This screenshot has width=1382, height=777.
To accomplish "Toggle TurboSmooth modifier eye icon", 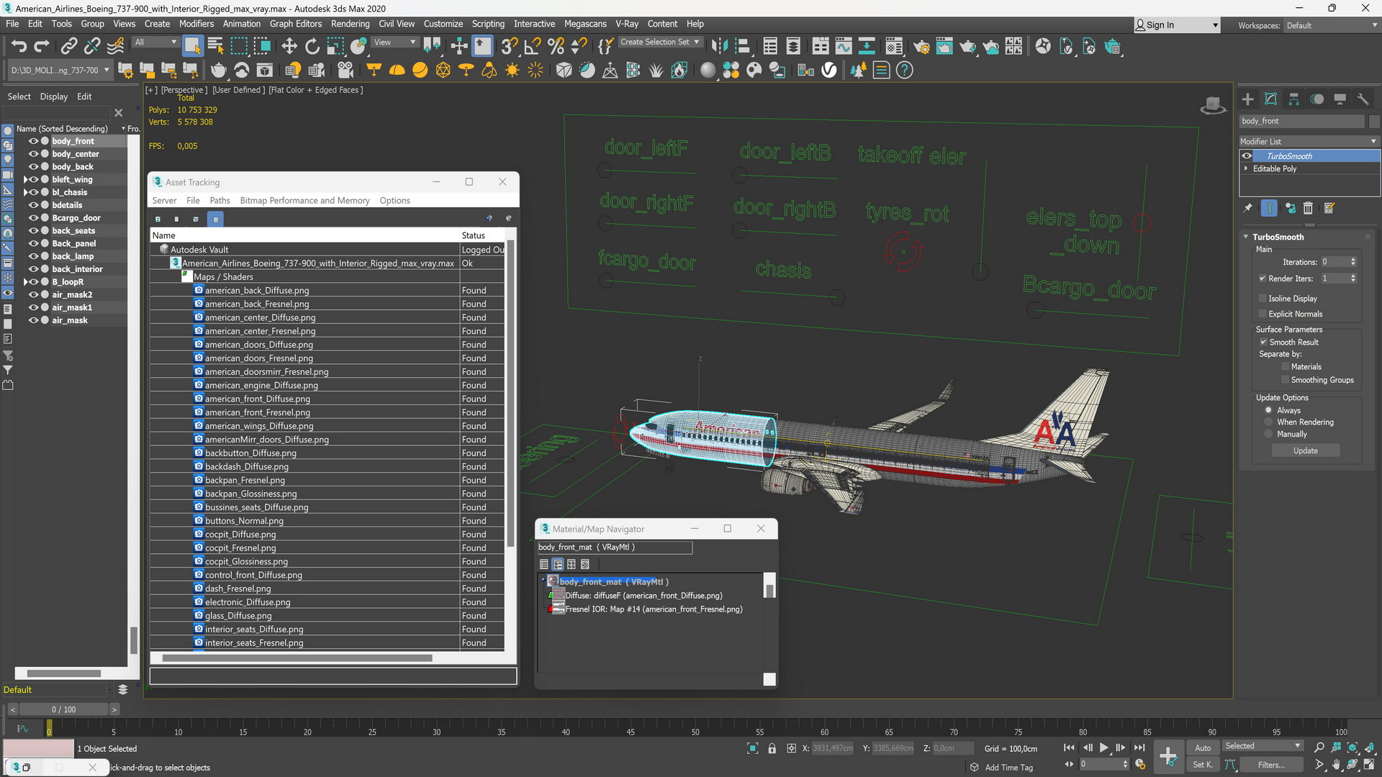I will [x=1247, y=156].
